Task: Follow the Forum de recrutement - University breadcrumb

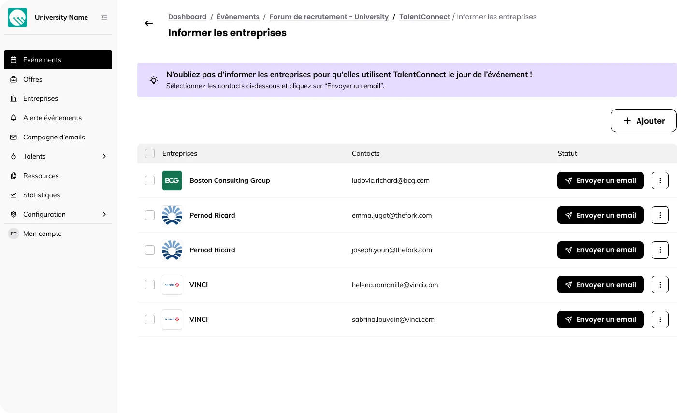Action: click(x=329, y=17)
